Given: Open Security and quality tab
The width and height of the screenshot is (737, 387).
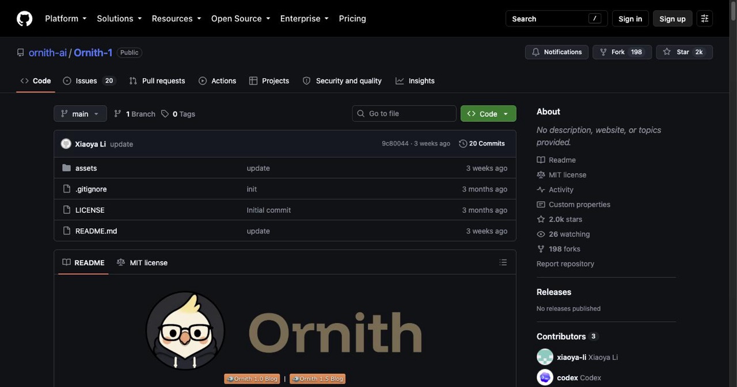Looking at the screenshot, I should pos(342,81).
